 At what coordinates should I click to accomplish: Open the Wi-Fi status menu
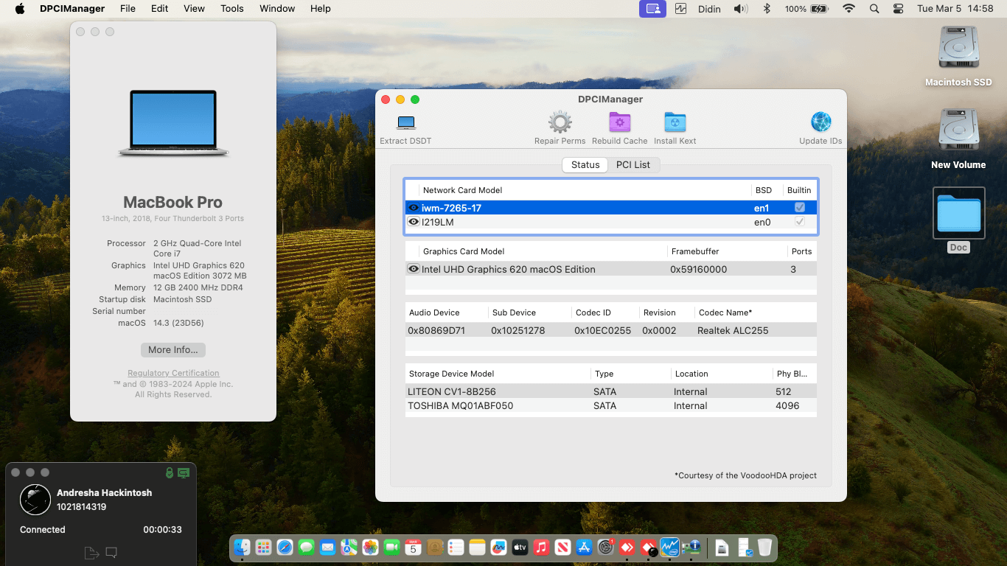849,9
